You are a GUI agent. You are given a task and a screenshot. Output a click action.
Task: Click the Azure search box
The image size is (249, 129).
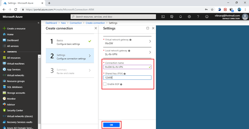(x=113, y=17)
